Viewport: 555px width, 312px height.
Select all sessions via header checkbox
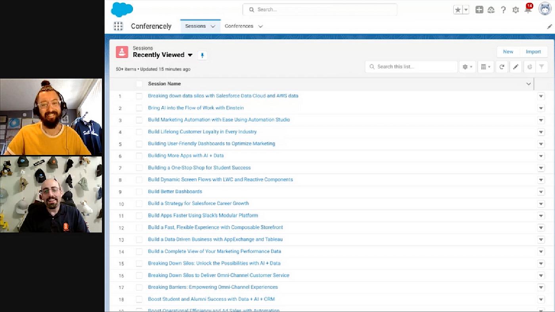(x=139, y=84)
